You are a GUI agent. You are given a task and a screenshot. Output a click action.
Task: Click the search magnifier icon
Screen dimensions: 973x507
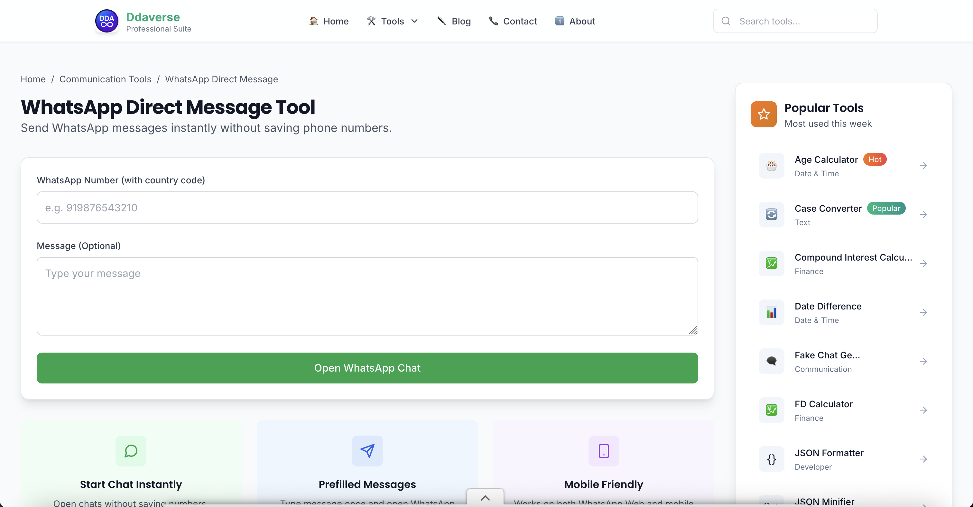726,21
